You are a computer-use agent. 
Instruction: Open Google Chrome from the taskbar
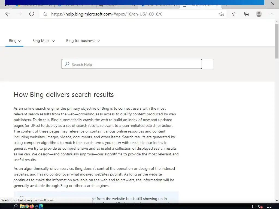click(27, 206)
